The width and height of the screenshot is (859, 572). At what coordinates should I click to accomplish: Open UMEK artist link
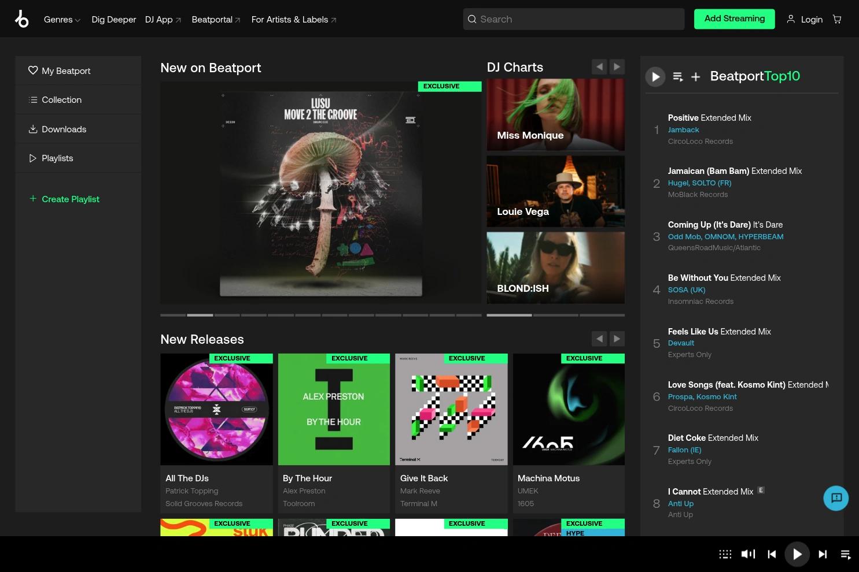pyautogui.click(x=528, y=491)
